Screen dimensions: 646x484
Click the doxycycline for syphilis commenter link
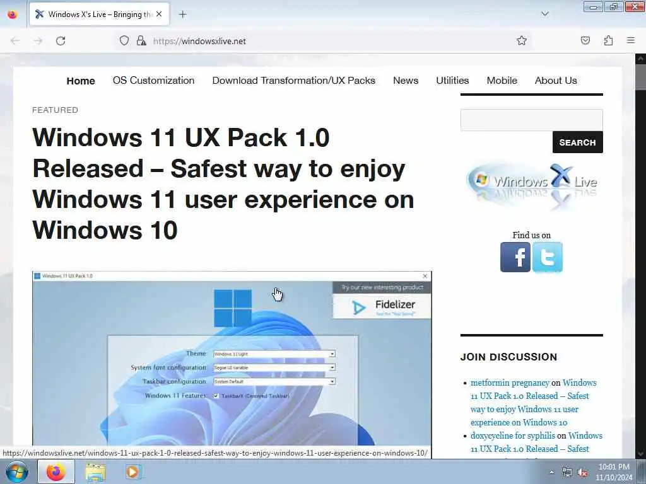click(x=512, y=435)
